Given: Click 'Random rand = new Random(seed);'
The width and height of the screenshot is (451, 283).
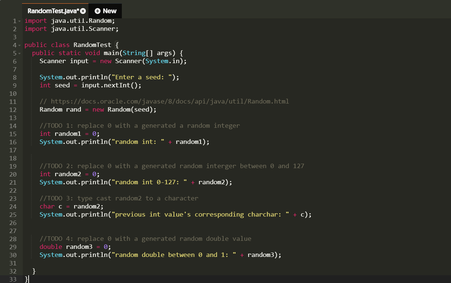Looking at the screenshot, I should click(98, 110).
